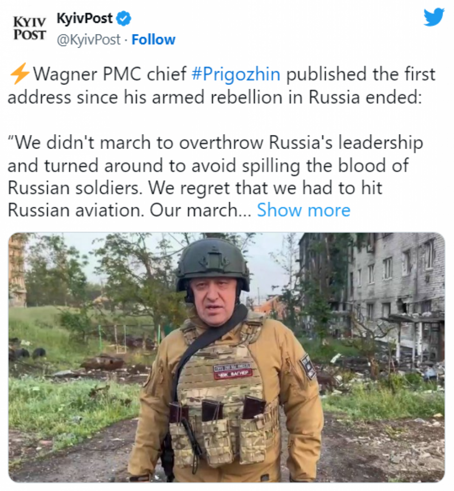454x491 pixels.
Task: Expand tweet with Show more
Action: point(303,210)
